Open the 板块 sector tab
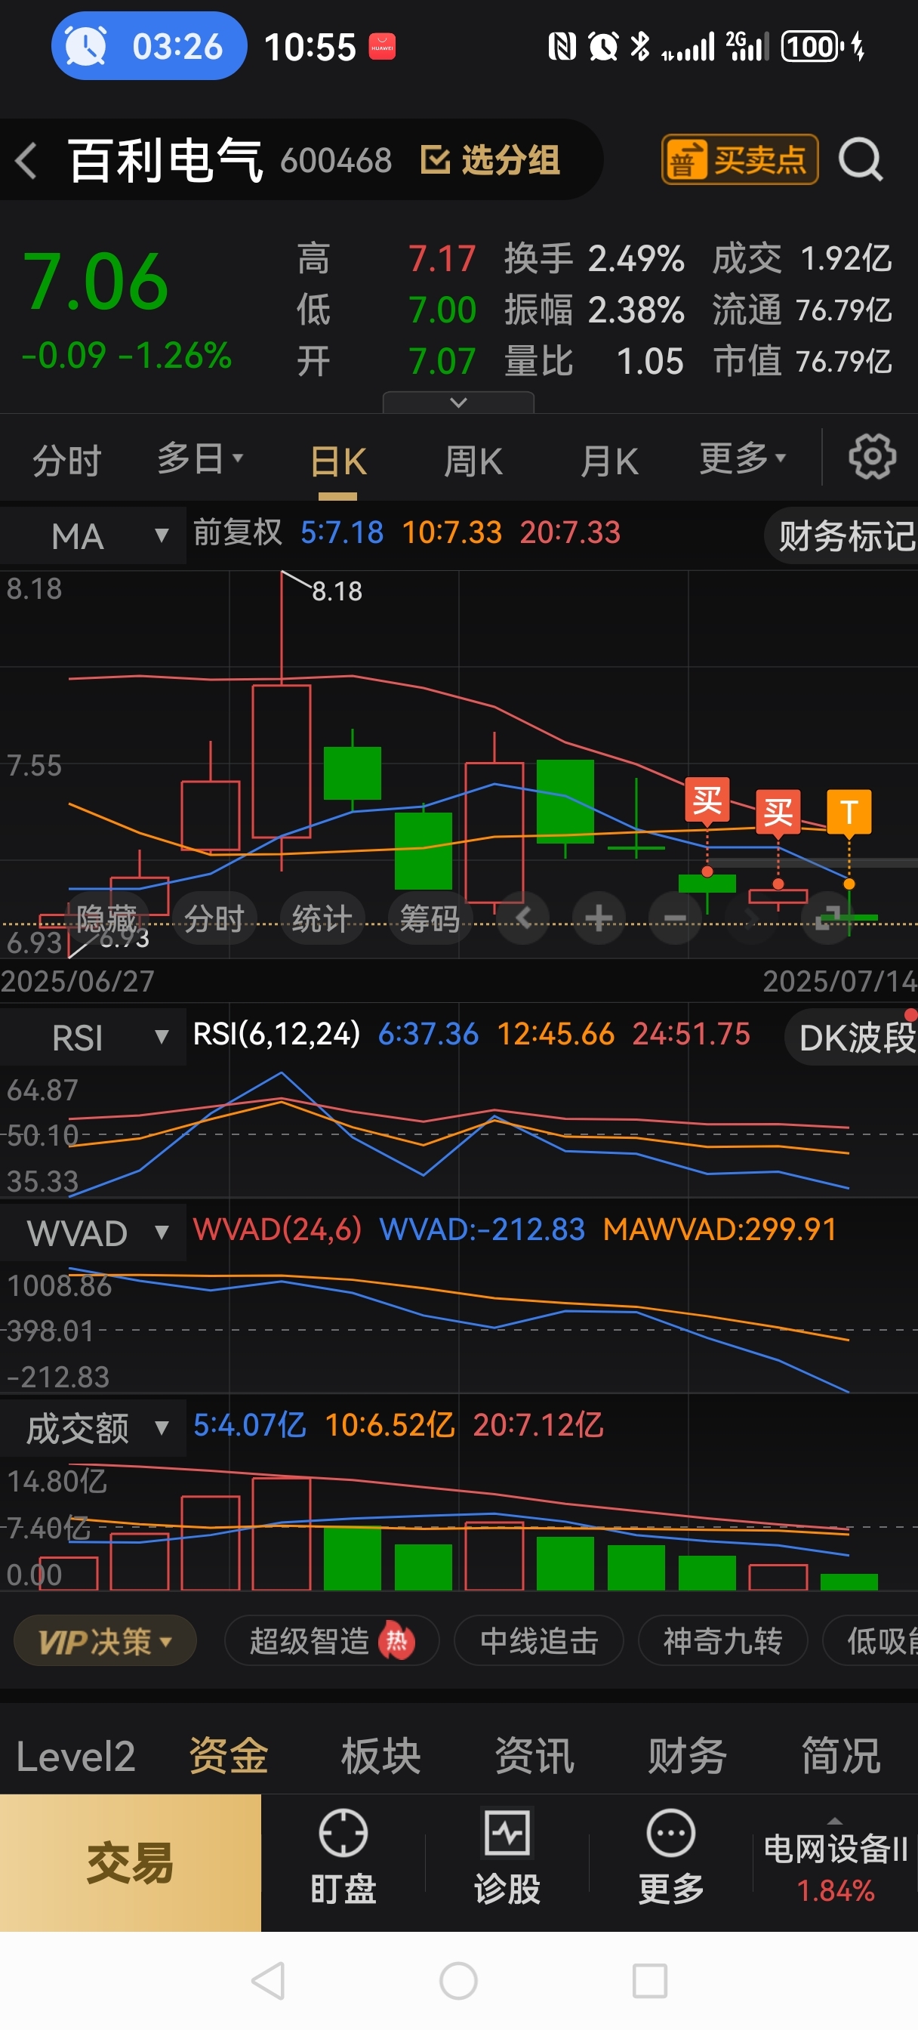The image size is (918, 2030). click(x=381, y=1757)
